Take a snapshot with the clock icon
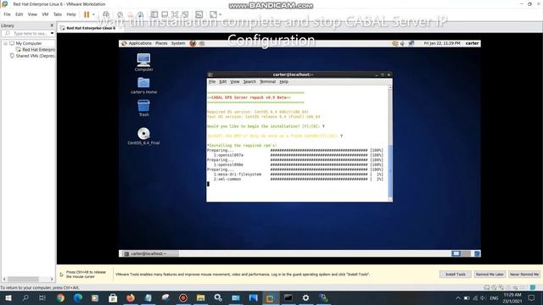 120,14
